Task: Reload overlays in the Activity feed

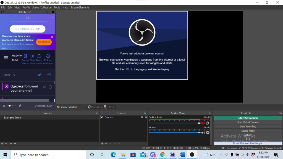Action: tap(48, 56)
